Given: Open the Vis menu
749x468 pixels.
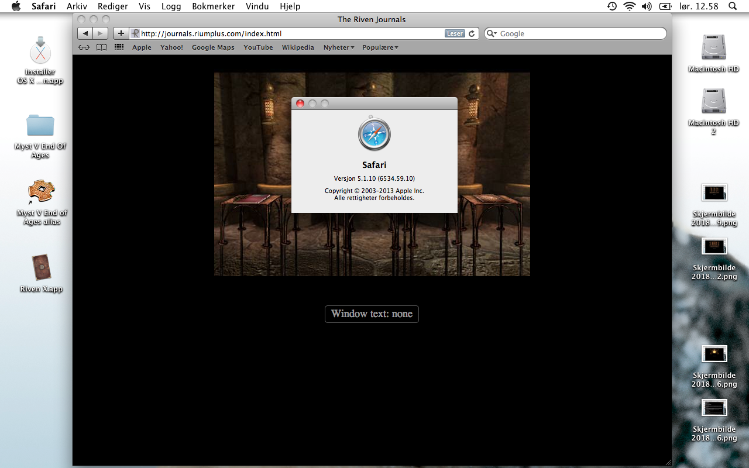Looking at the screenshot, I should click(145, 6).
